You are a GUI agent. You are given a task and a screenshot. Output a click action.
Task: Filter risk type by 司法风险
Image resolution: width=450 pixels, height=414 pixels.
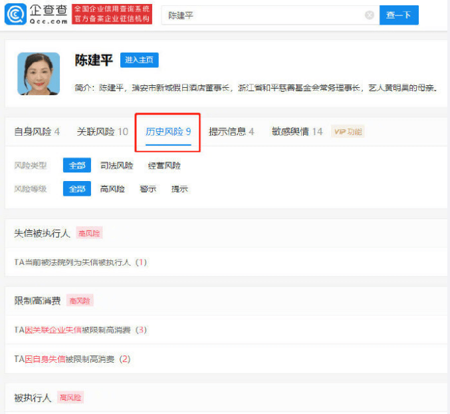tap(116, 166)
